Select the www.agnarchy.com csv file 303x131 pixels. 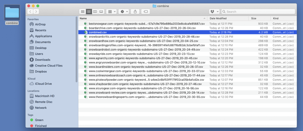187,58
